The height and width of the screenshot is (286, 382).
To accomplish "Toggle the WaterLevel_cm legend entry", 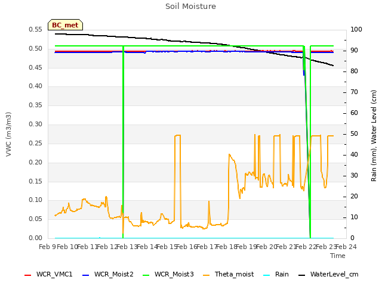I will coord(328,274).
